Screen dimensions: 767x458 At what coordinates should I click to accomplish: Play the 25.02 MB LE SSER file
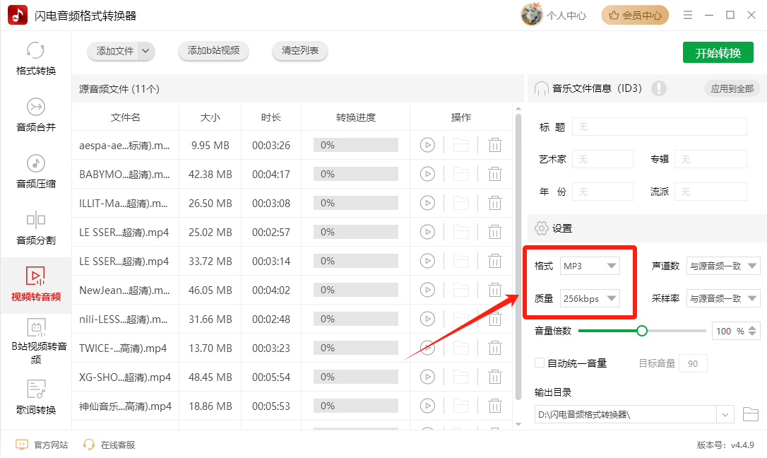click(x=427, y=232)
